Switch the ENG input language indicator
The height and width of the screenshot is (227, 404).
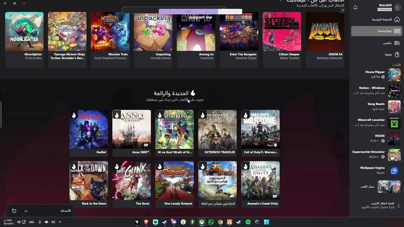(32, 222)
